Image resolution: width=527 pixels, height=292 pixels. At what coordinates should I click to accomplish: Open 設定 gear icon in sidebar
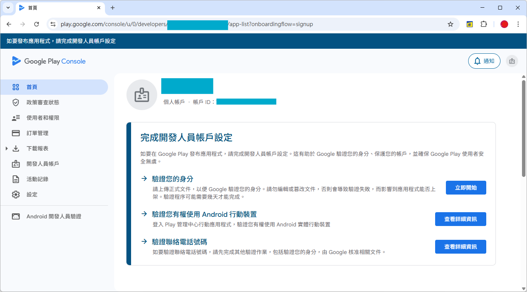16,195
